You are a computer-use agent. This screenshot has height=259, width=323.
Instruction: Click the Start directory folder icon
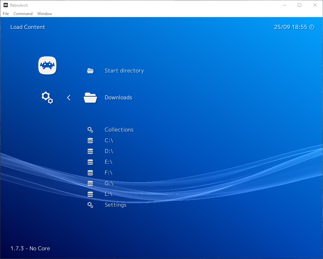[x=90, y=71]
